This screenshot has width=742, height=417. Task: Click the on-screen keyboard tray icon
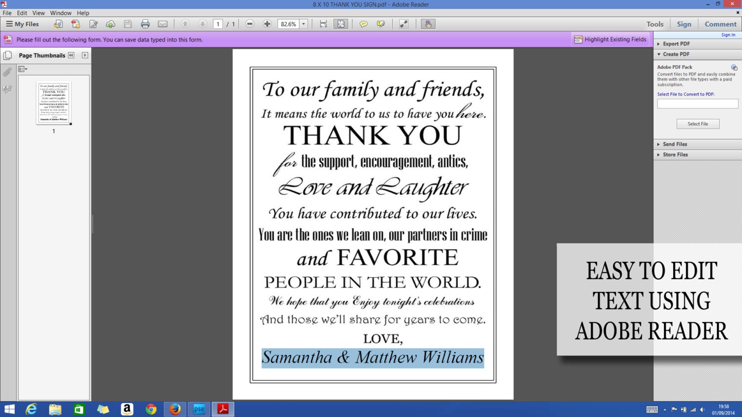(x=652, y=409)
